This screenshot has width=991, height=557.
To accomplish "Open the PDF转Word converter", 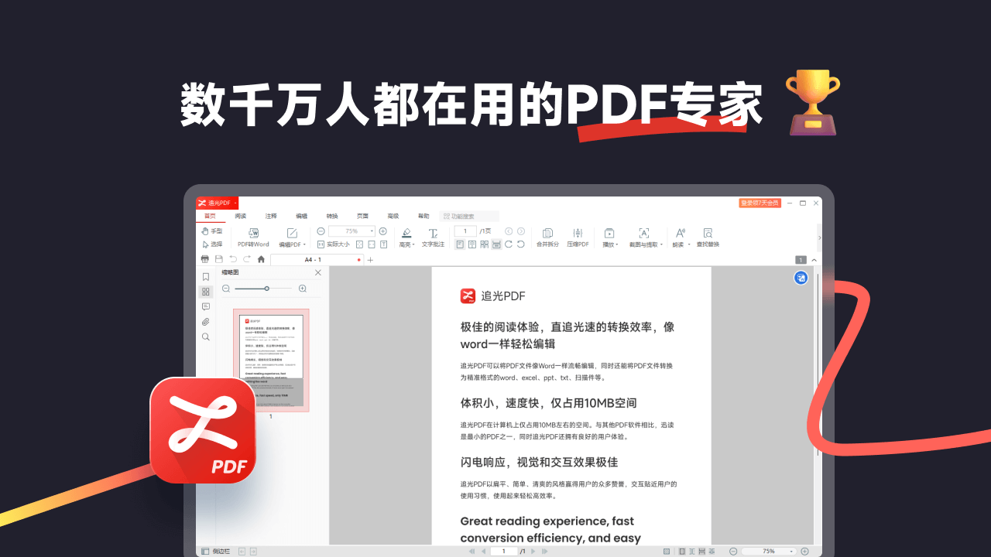I will point(253,237).
